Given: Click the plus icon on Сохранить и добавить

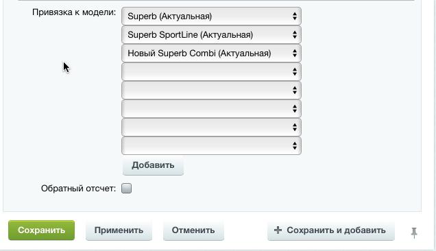Looking at the screenshot, I should point(278,230).
